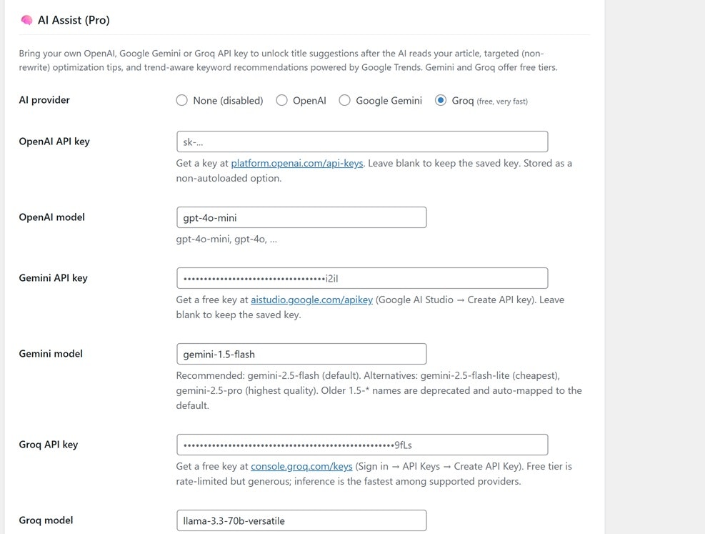Click the pink brain icon beside AI Assist

(x=26, y=20)
